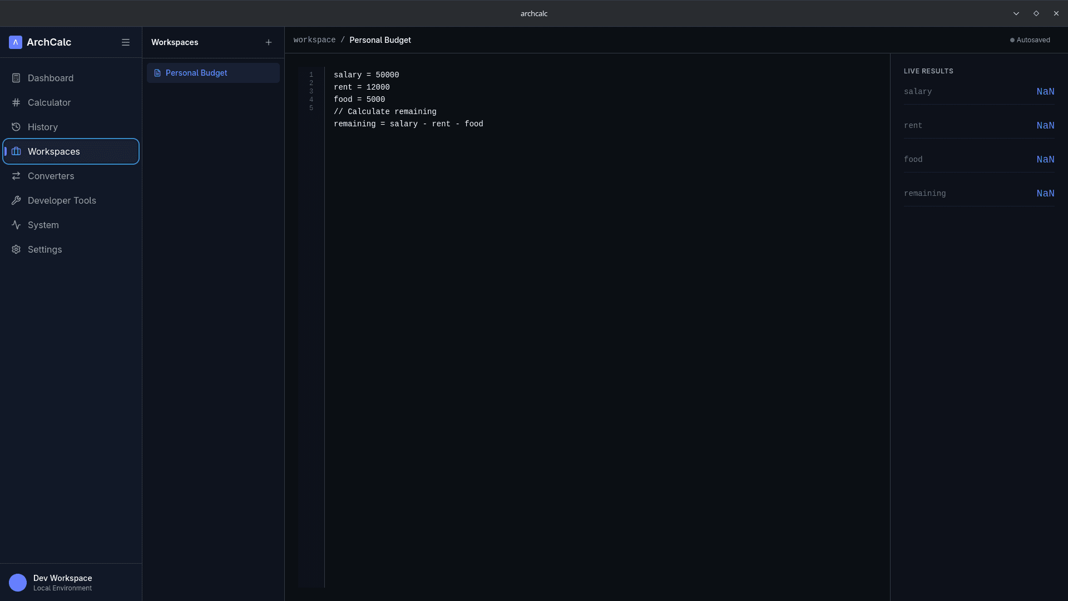1068x601 pixels.
Task: Click the food NaN value
Action: click(1045, 160)
